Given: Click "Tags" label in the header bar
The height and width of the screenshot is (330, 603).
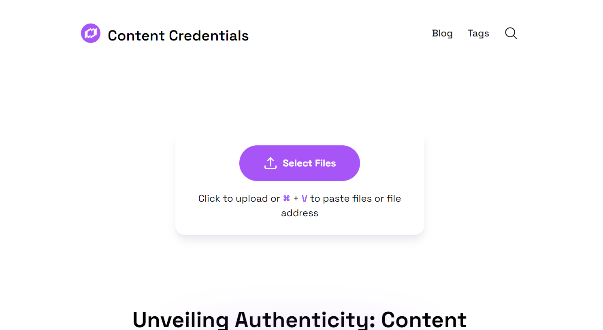Looking at the screenshot, I should 478,34.
